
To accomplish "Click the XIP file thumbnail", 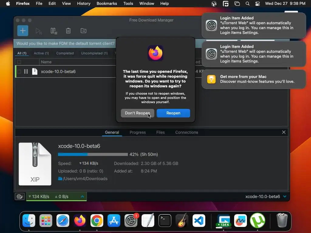I will click(35, 164).
